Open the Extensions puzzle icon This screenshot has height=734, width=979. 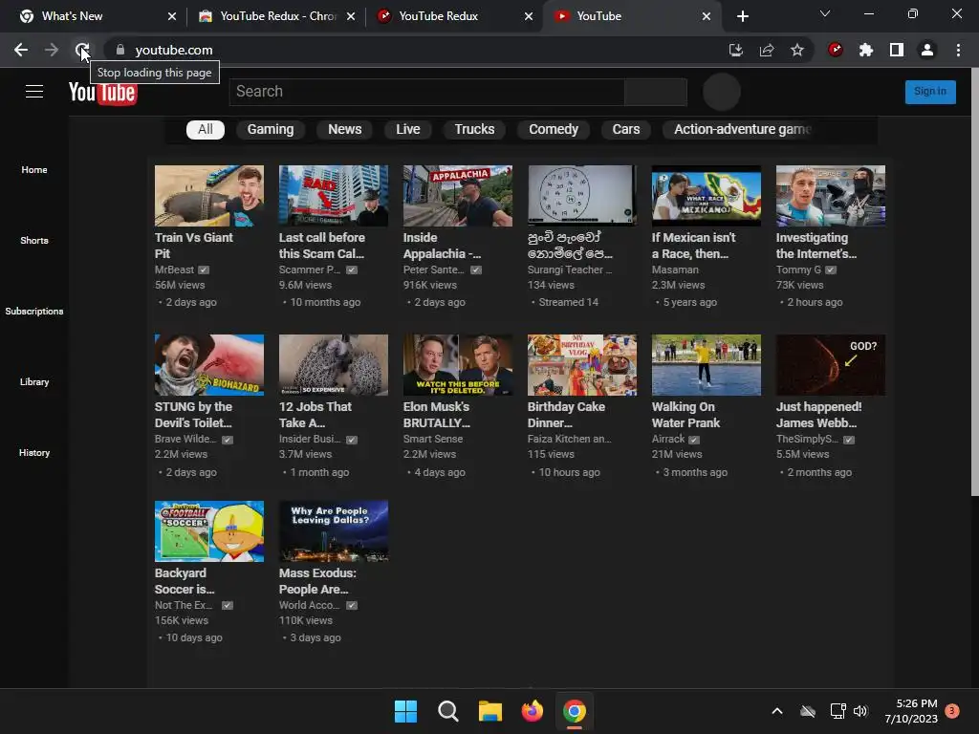(x=866, y=50)
